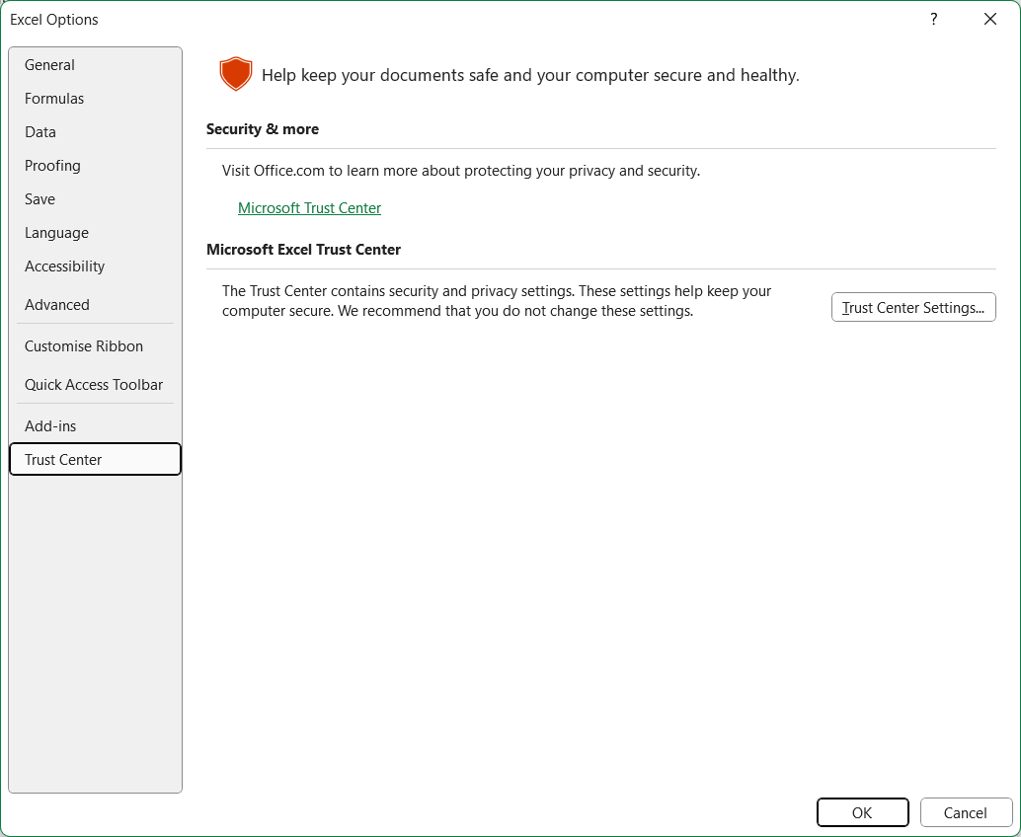Screen dimensions: 1021x837
Task: Click the Excel Options title bar
Action: pos(395,19)
